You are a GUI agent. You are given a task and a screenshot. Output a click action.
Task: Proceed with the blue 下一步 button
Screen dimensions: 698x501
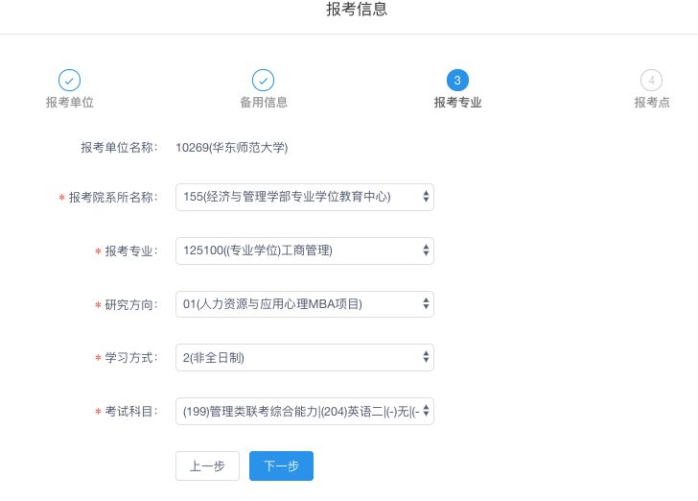(281, 465)
